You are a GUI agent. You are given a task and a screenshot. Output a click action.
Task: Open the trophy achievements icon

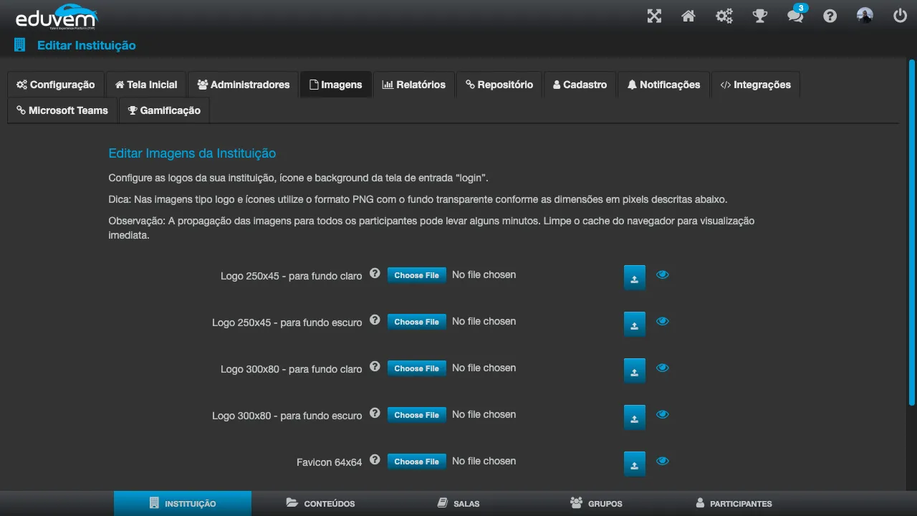tap(760, 16)
